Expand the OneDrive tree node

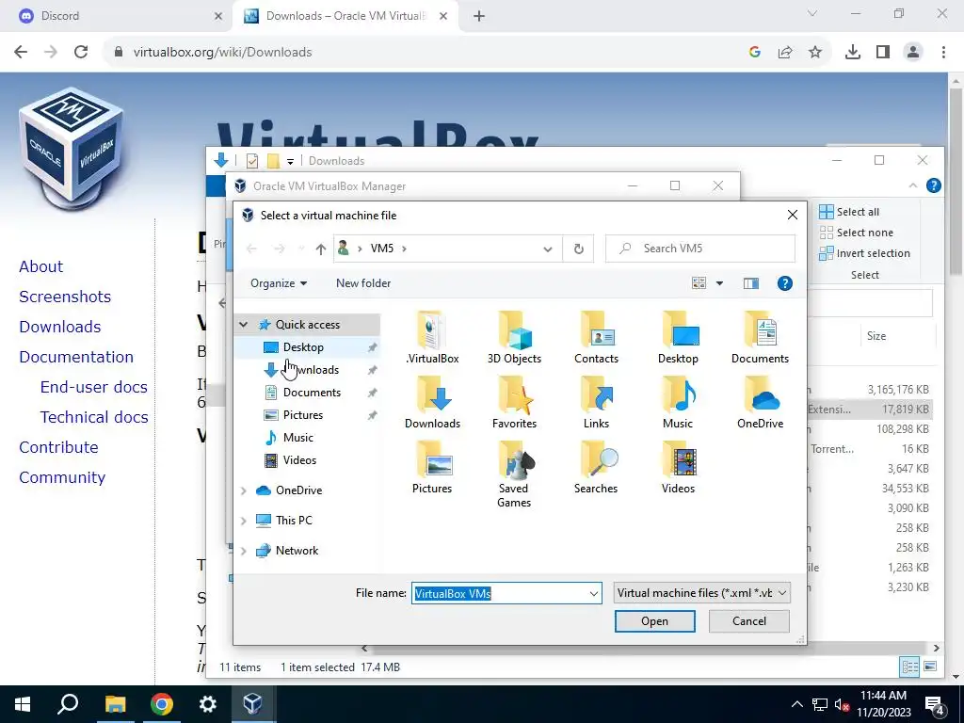pos(244,490)
